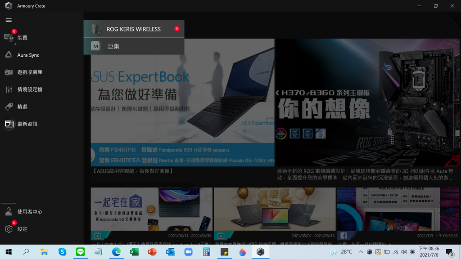Open Zoom from the taskbar

pos(188,252)
